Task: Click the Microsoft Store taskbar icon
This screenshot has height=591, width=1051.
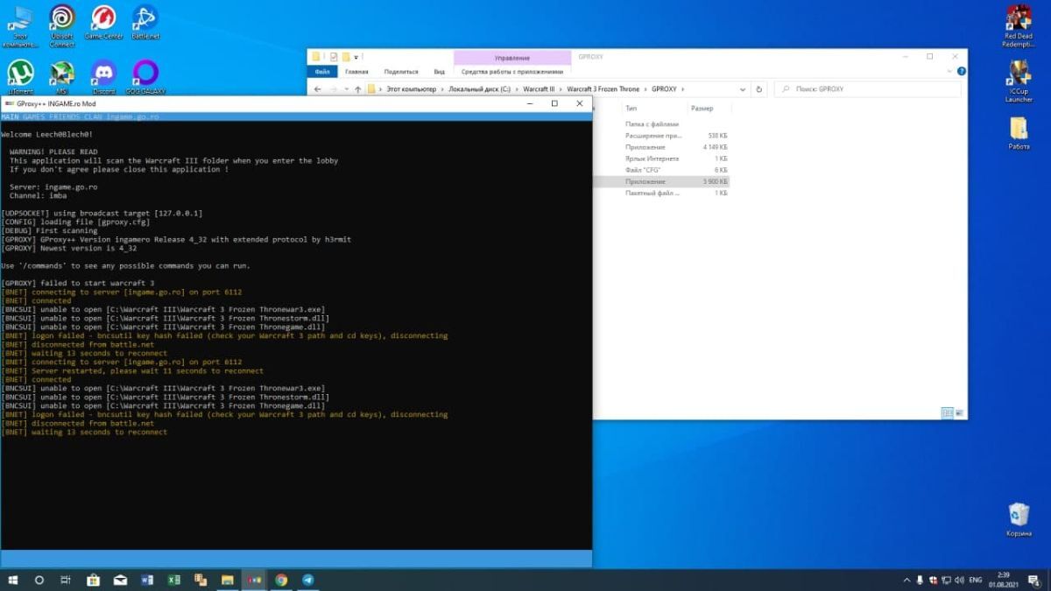Action: 93,580
